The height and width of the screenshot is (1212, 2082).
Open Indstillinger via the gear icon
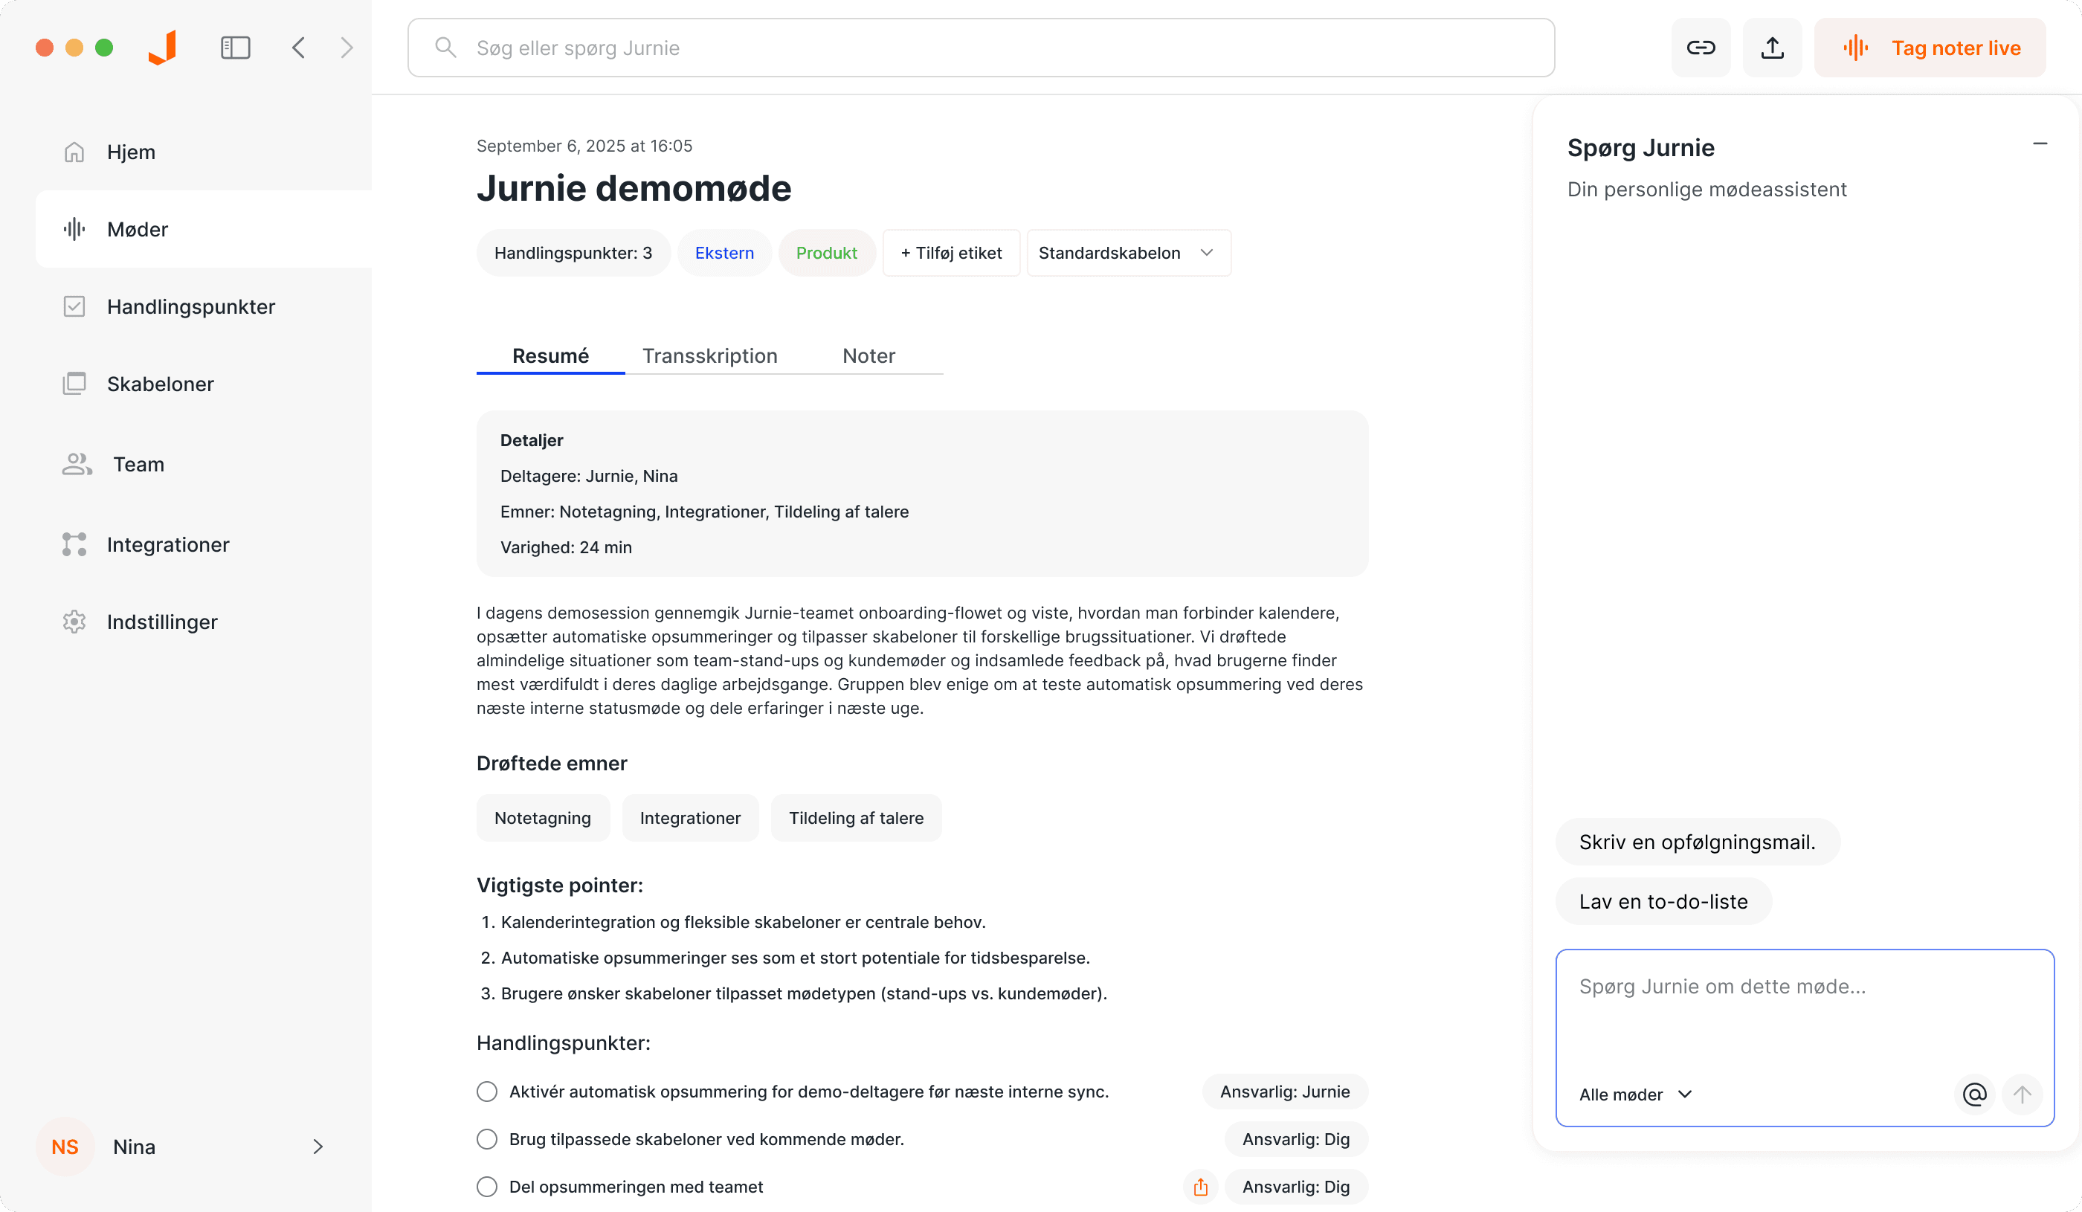(x=162, y=622)
